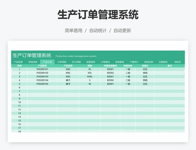This screenshot has height=150, width=196.
Task: Go to the 导航页 tab
Action: click(178, 62)
